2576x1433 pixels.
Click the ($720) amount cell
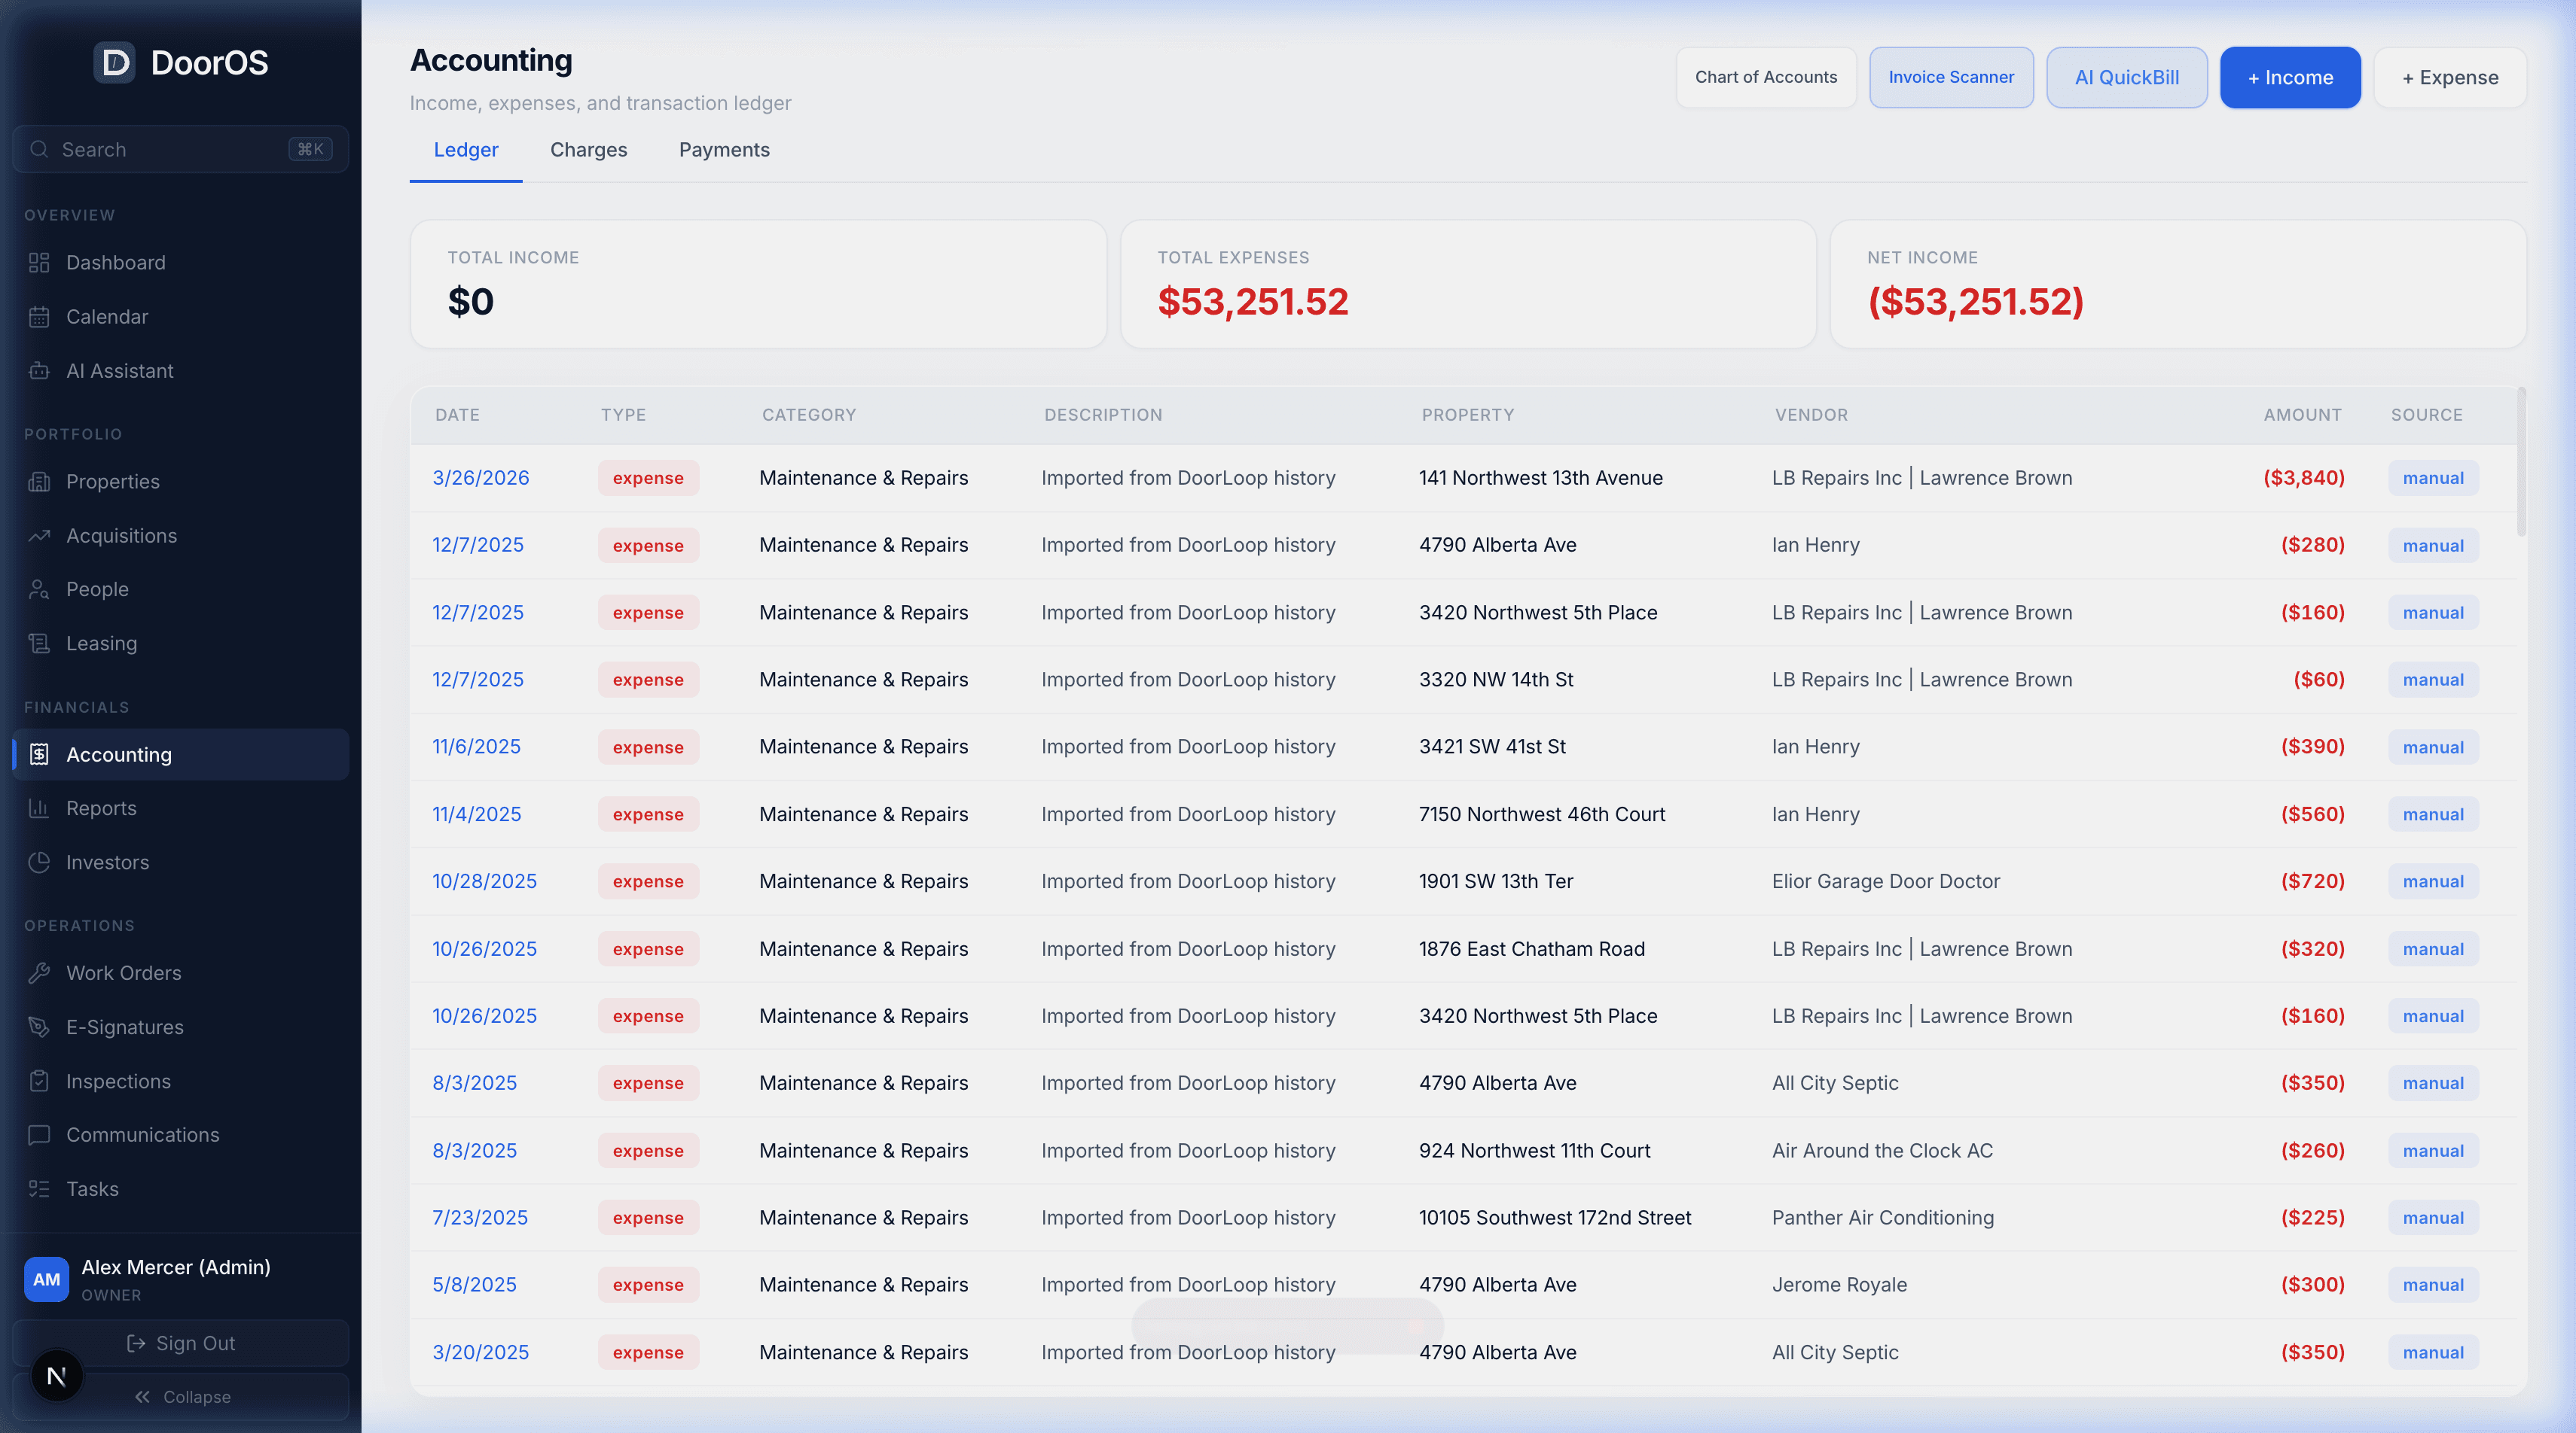[2312, 881]
